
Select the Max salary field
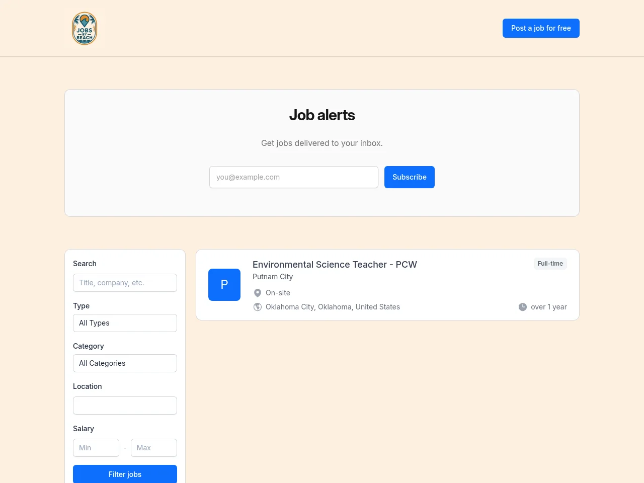[x=154, y=448]
